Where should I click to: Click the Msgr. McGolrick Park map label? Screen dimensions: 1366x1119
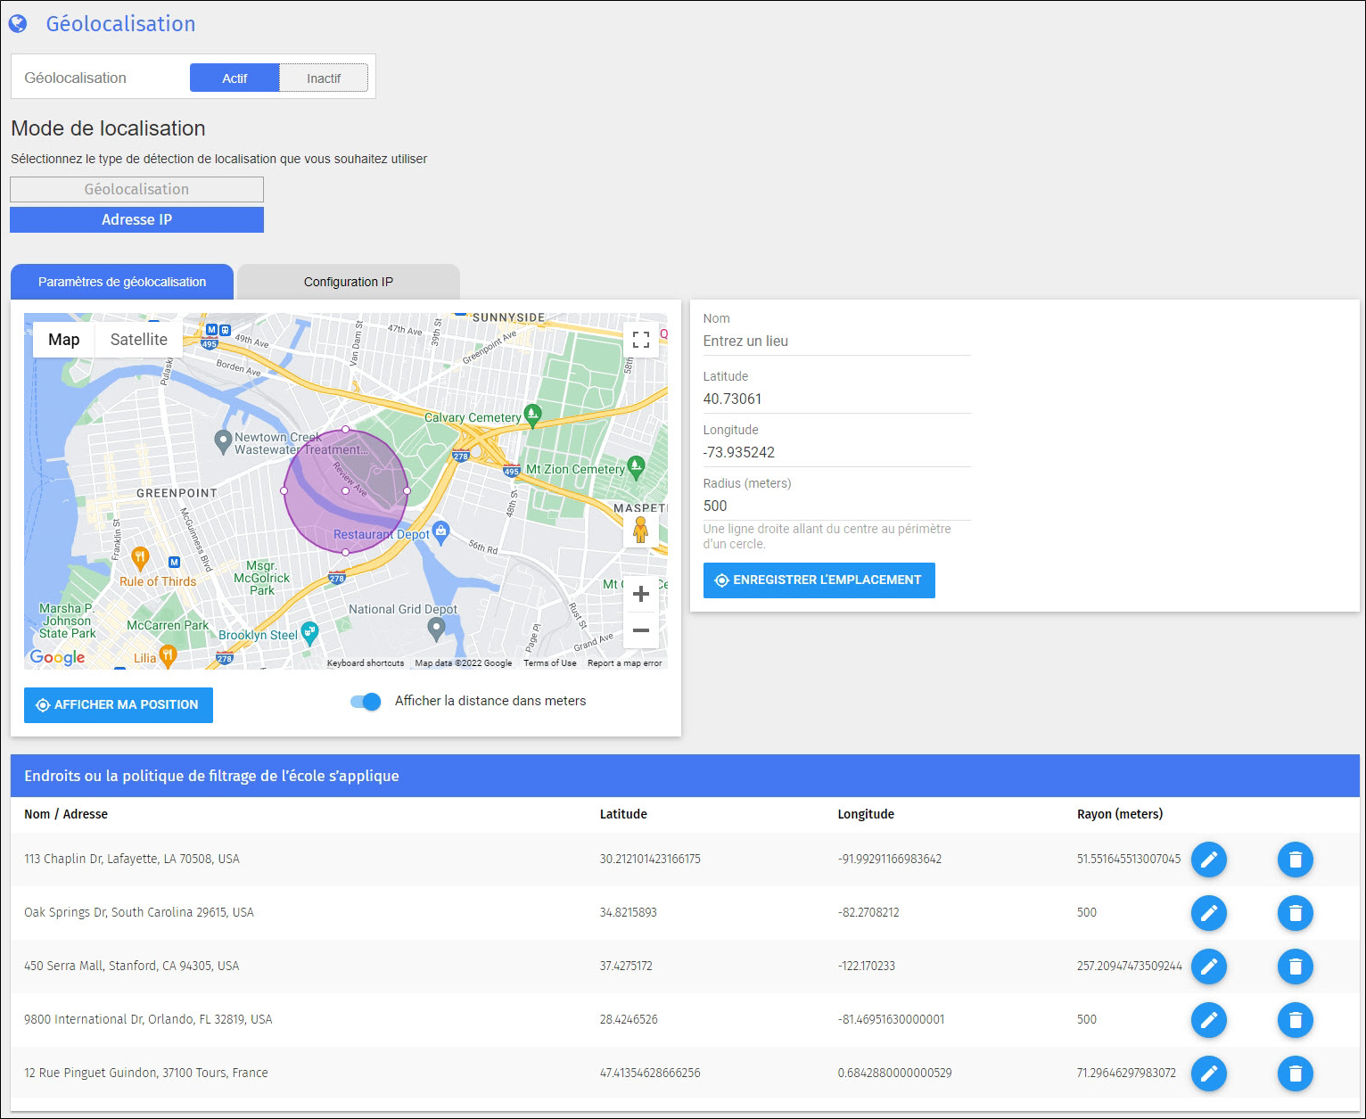[x=262, y=578]
